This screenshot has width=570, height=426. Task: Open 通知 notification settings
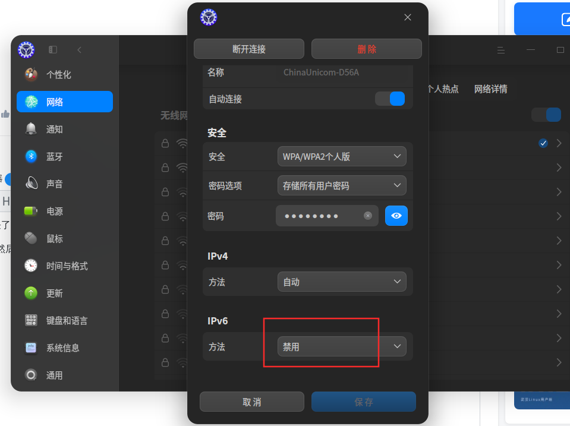(65, 129)
